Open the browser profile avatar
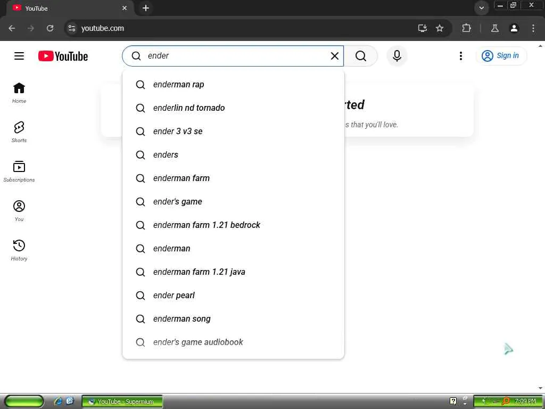Viewport: 545px width, 409px height. coord(514,28)
